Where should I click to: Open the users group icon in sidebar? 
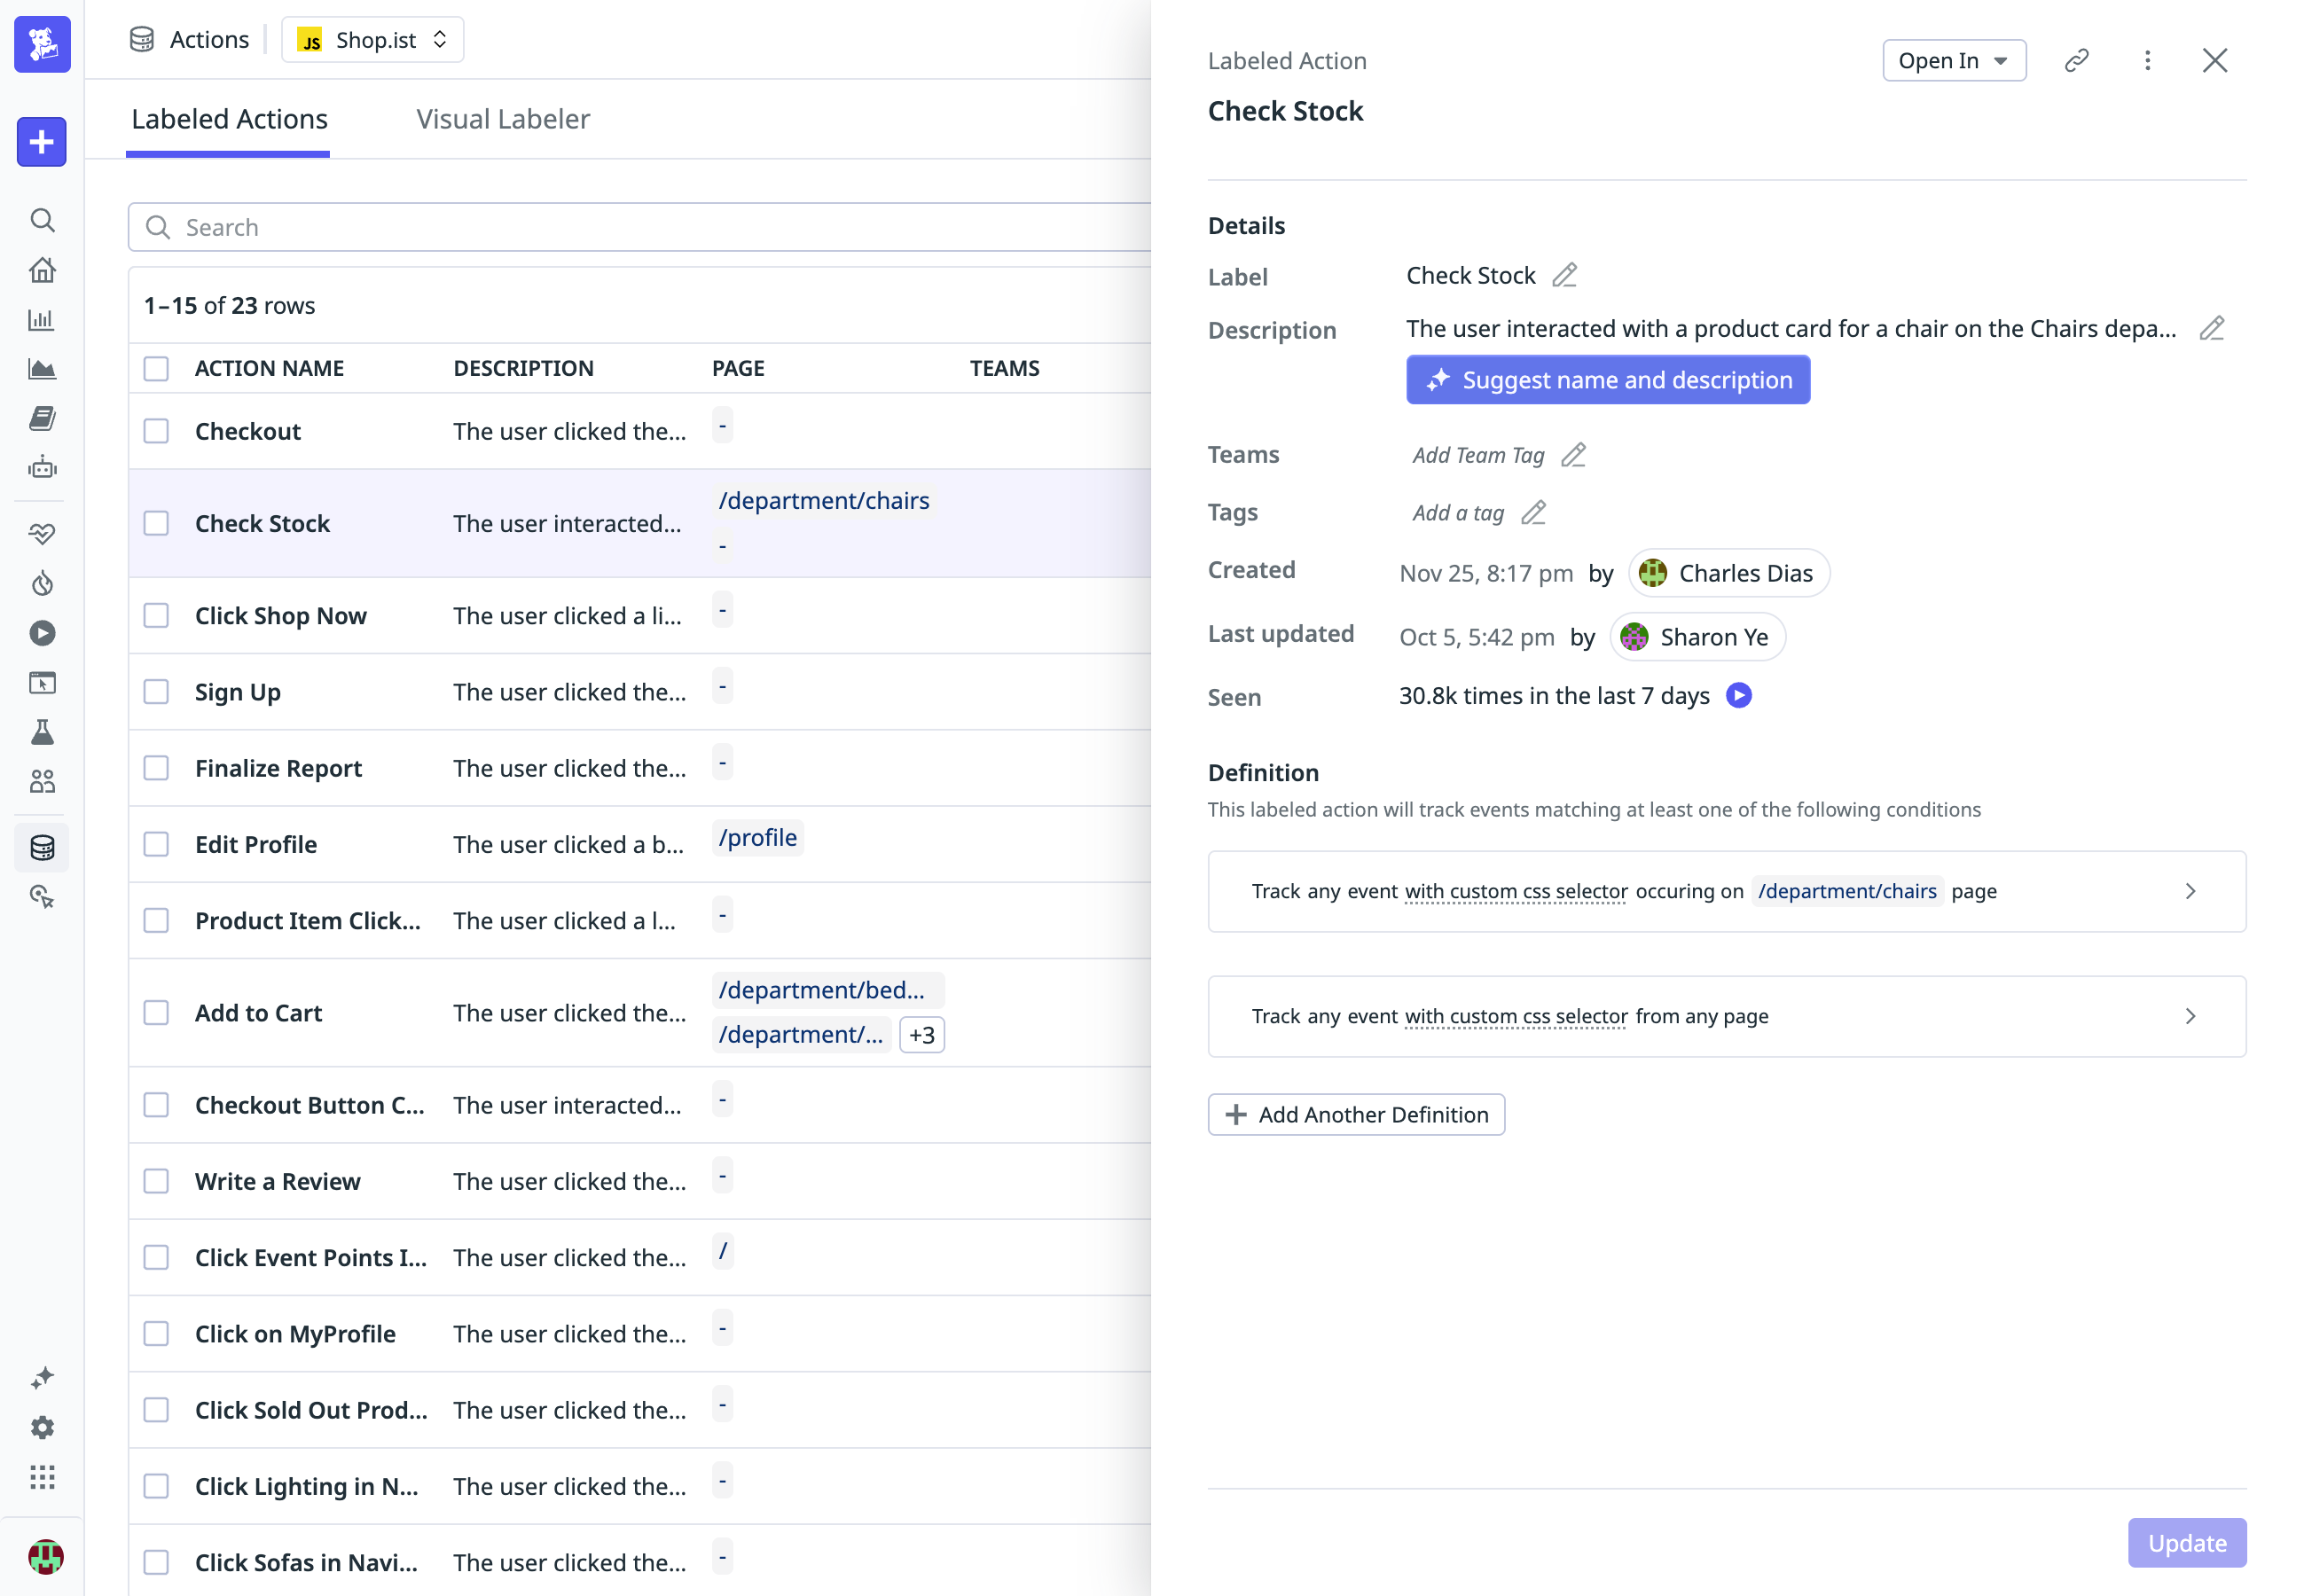42,781
